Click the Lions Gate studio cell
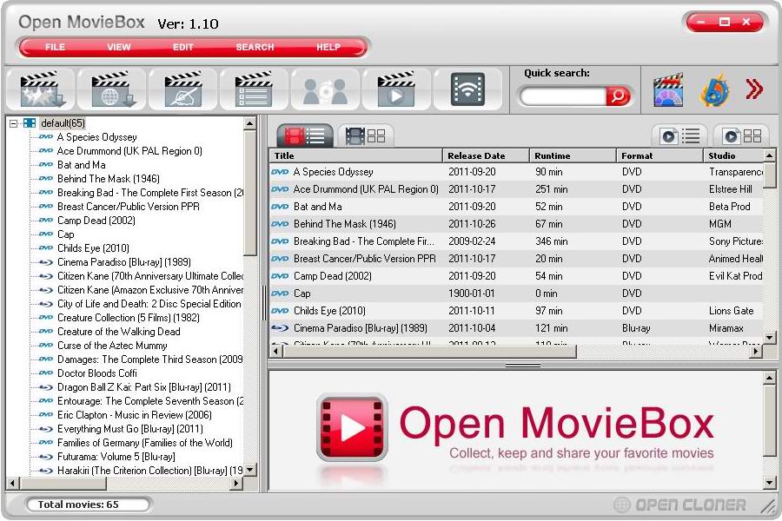The image size is (782, 521). tap(731, 311)
